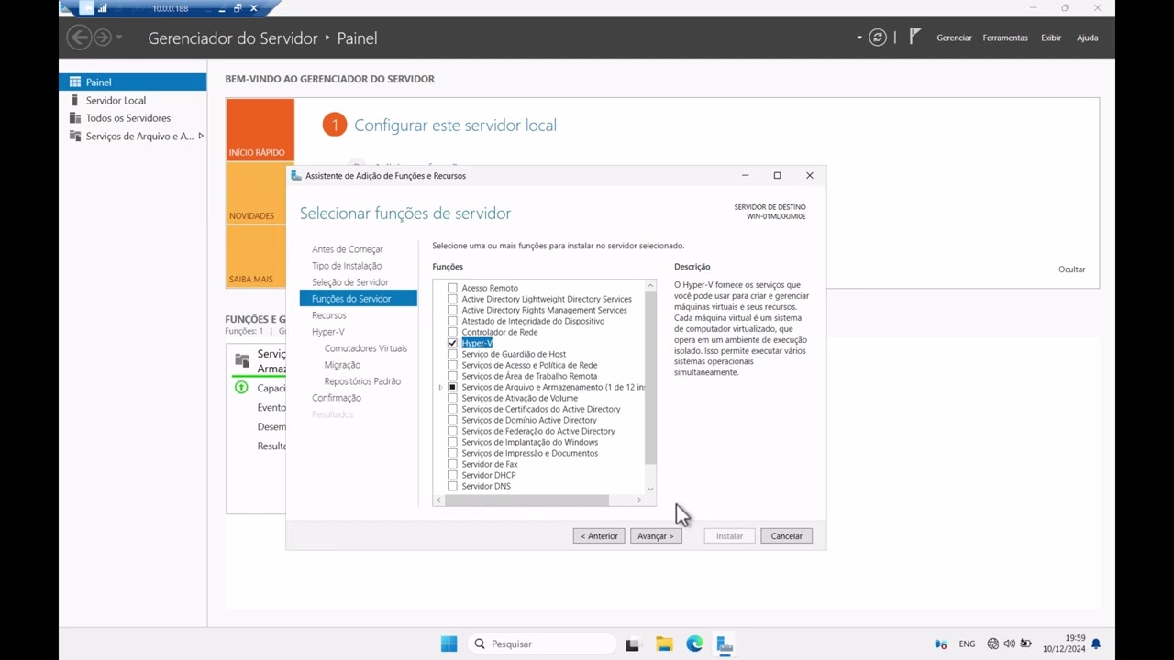This screenshot has width=1174, height=660.
Task: Open File Explorer from the taskbar
Action: coord(664,644)
